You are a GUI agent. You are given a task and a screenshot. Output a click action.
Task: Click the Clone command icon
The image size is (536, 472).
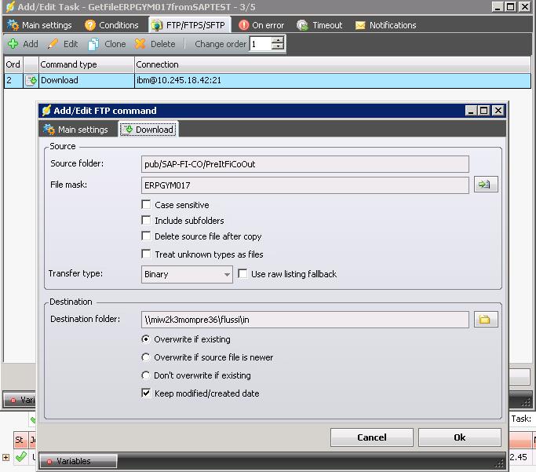tap(94, 44)
